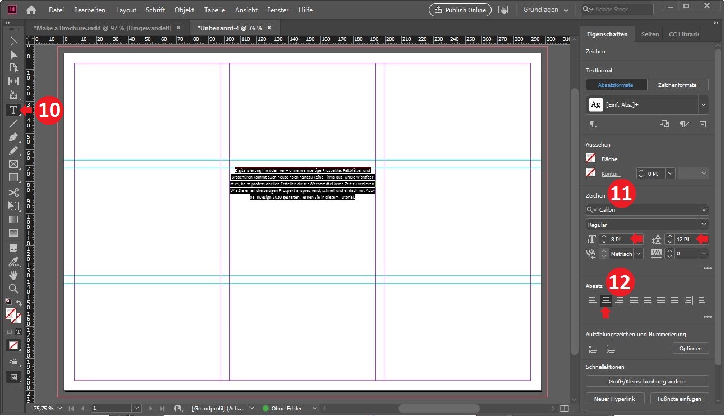Click the Neuer Hyperlink button

pos(616,399)
